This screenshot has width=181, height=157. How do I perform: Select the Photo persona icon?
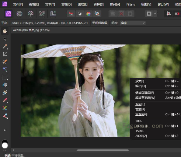[x=8, y=14]
